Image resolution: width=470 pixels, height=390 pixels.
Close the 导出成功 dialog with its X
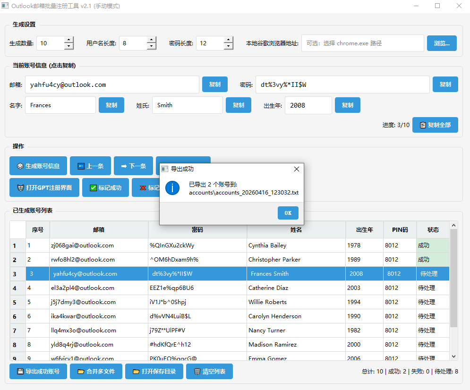[x=296, y=169]
